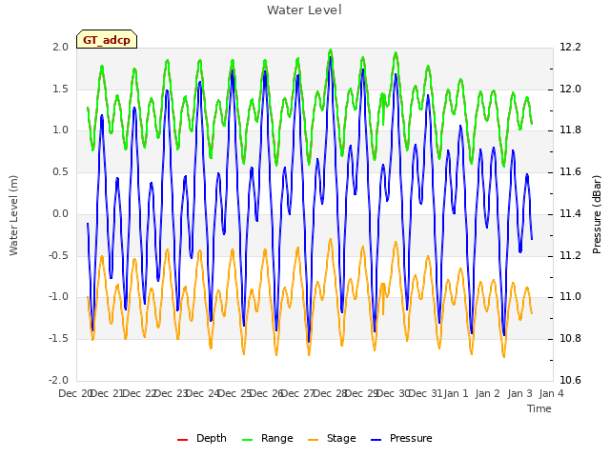
Task: Click the Pressure (dBar) axis title
Action: (x=597, y=214)
